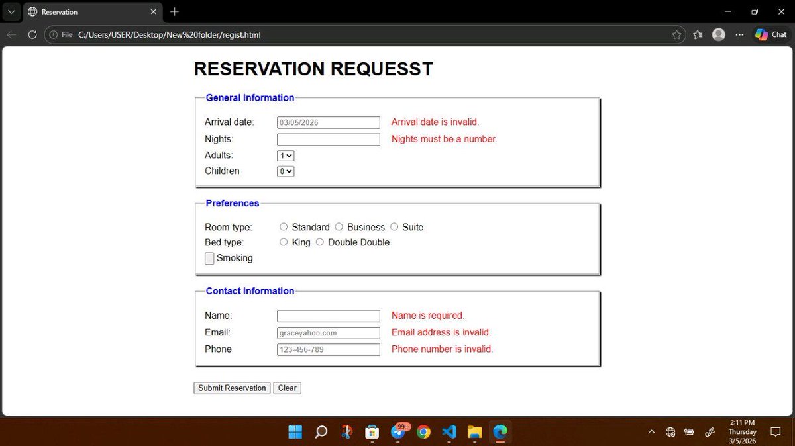Select King bed type
The width and height of the screenshot is (795, 446).
point(284,242)
